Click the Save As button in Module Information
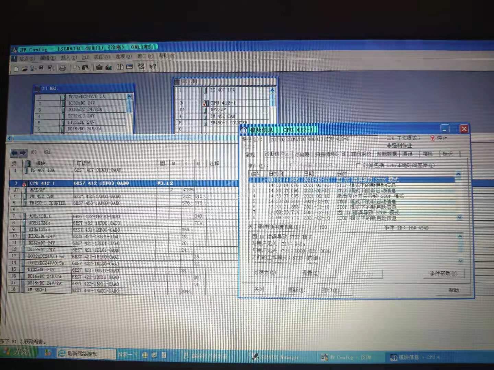This screenshot has height=370, width=494. click(x=265, y=273)
